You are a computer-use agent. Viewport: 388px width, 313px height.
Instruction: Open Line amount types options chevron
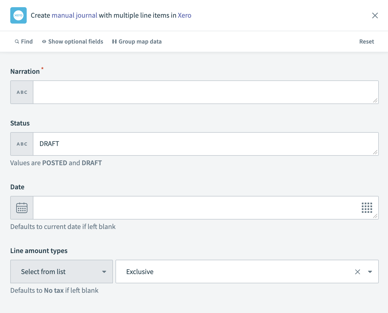tap(104, 272)
